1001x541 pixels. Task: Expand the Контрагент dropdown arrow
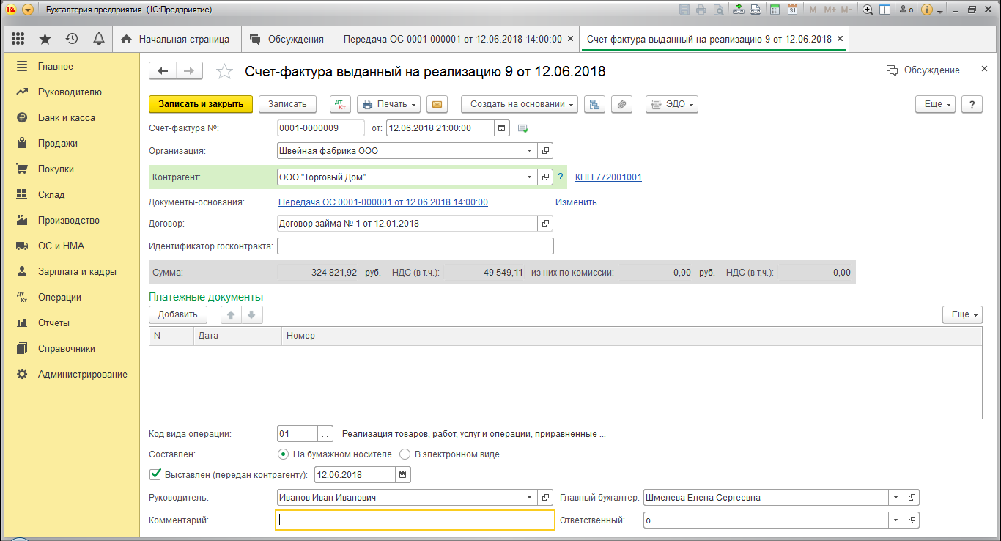(531, 177)
